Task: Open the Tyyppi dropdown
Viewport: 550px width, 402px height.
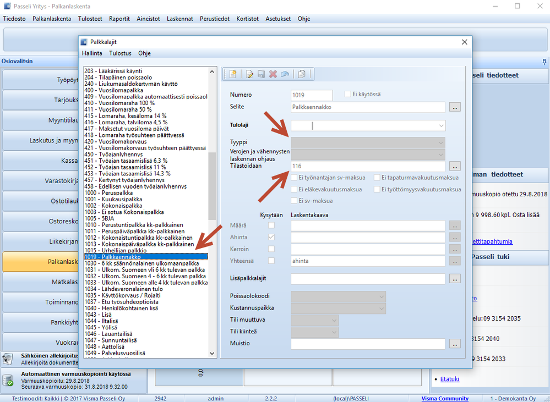Action: (x=441, y=142)
